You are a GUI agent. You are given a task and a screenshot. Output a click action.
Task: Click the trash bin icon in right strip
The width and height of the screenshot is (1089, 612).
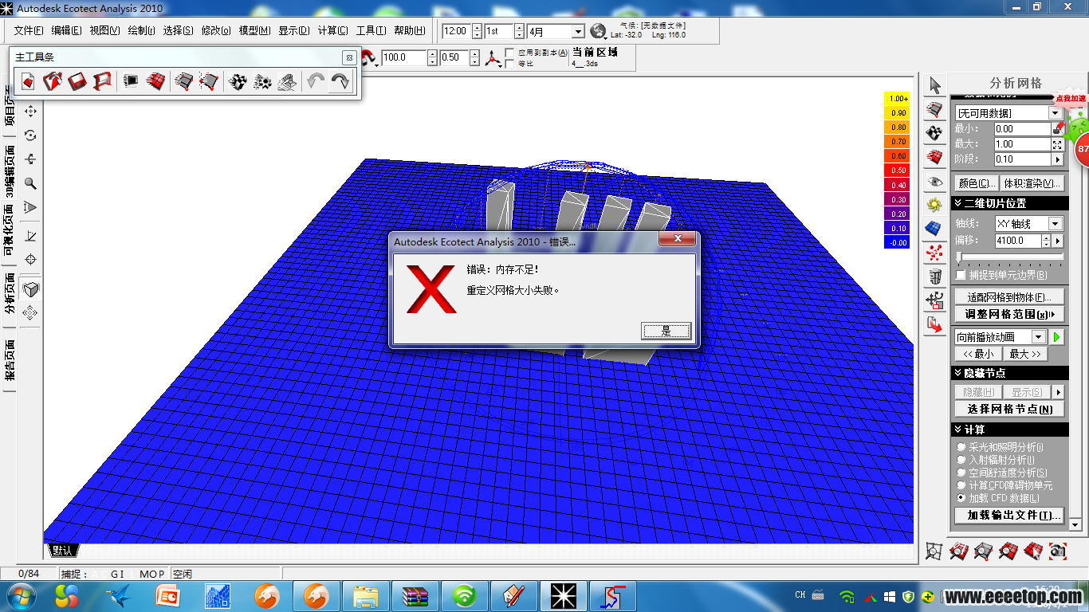coord(934,277)
